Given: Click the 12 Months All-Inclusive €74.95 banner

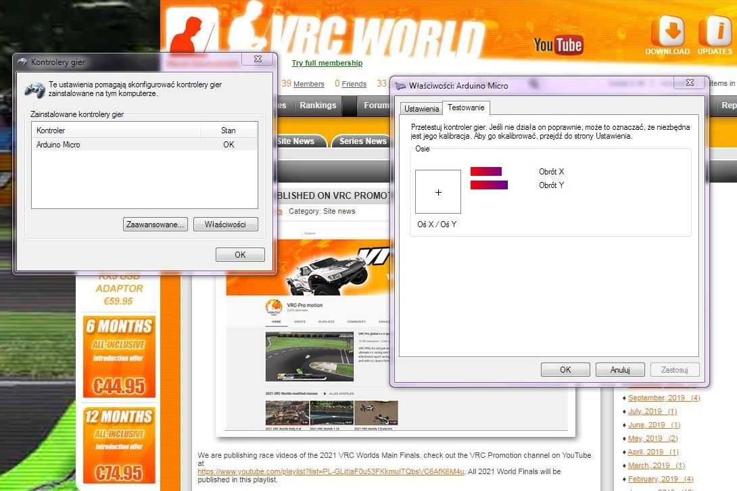Looking at the screenshot, I should pyautogui.click(x=120, y=445).
